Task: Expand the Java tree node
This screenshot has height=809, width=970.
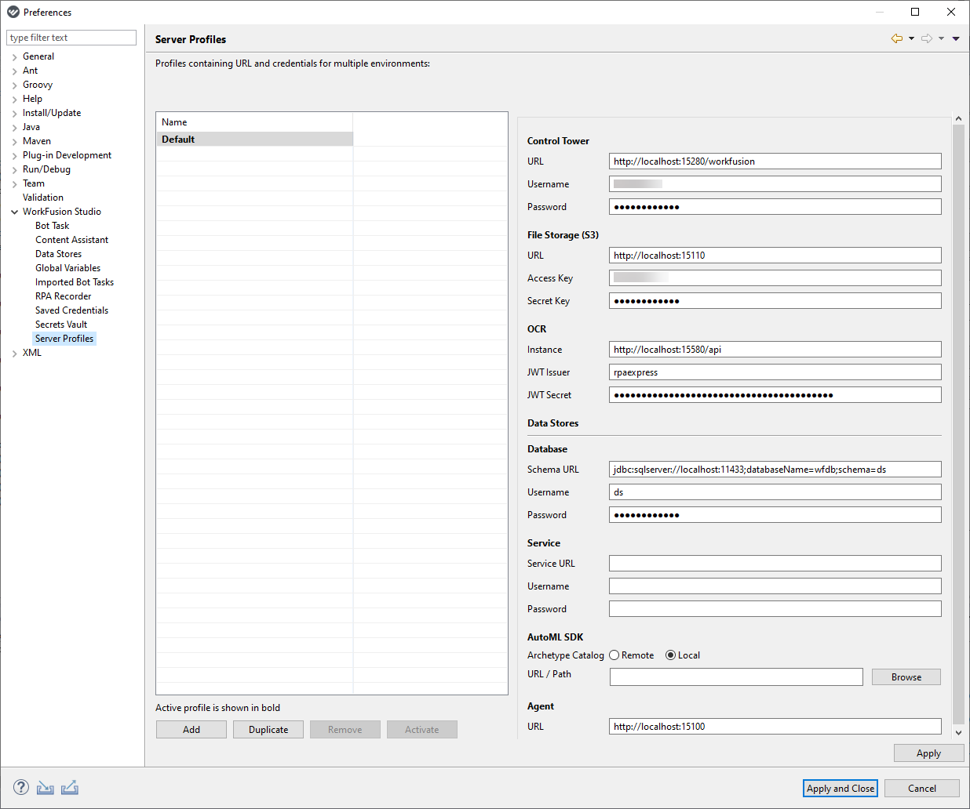Action: pyautogui.click(x=15, y=128)
